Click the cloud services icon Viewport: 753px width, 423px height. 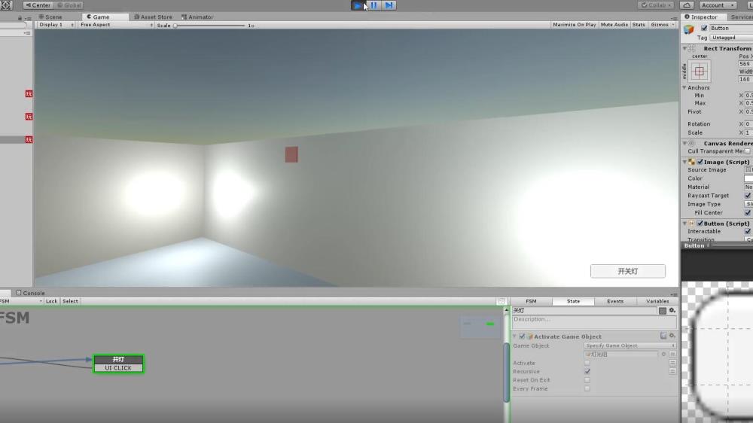tap(687, 5)
